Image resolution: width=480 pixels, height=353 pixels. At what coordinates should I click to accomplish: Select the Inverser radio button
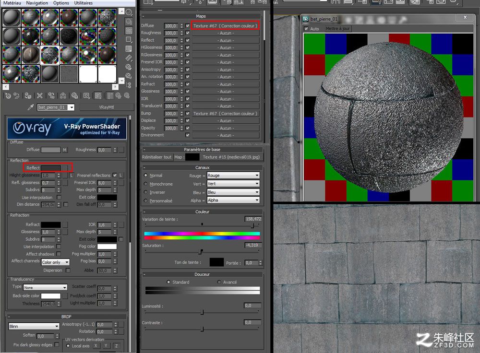146,192
